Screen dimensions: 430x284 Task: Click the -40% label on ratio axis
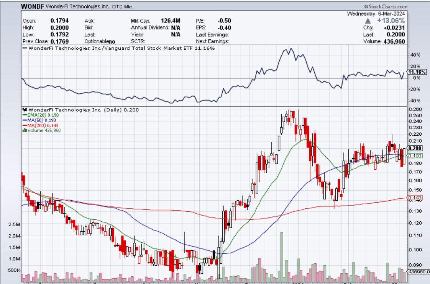[x=414, y=101]
